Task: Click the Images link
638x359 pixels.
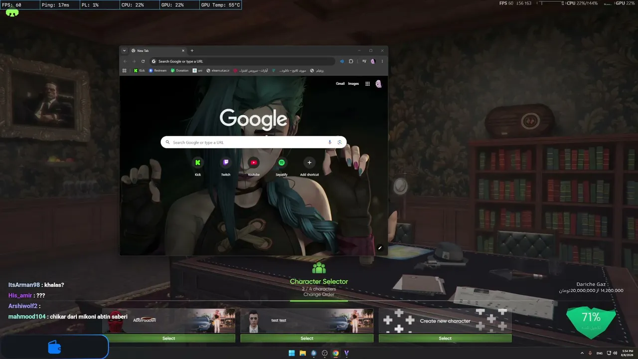Action: pos(353,84)
